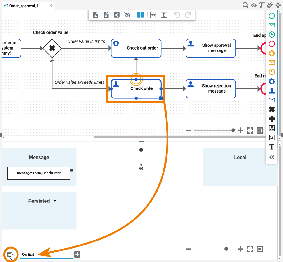The width and height of the screenshot is (283, 262).
Task: Zoom out diagram with upper minus button
Action: click(x=188, y=130)
